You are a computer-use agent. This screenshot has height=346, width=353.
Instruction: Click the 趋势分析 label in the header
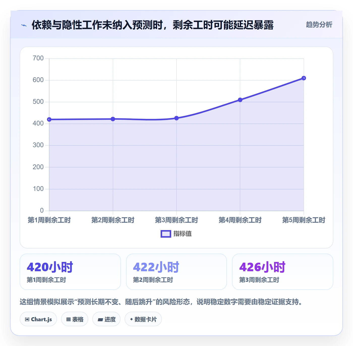(319, 24)
